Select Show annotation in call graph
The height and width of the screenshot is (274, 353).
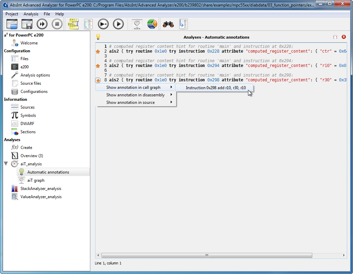click(136, 87)
